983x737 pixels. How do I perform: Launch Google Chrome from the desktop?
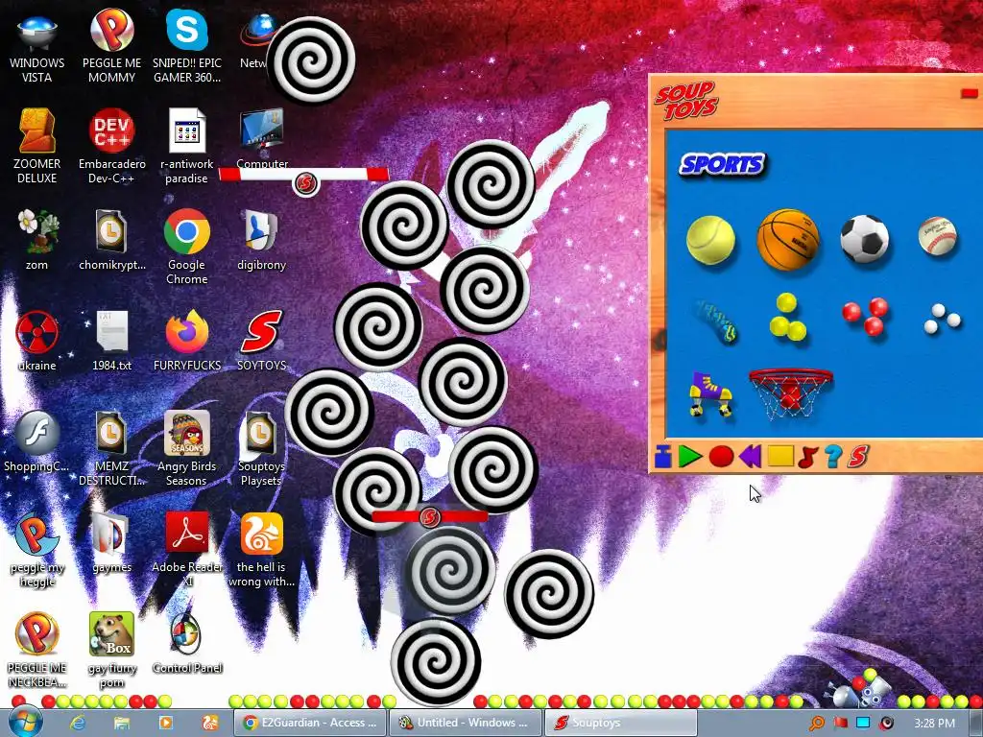tap(187, 248)
